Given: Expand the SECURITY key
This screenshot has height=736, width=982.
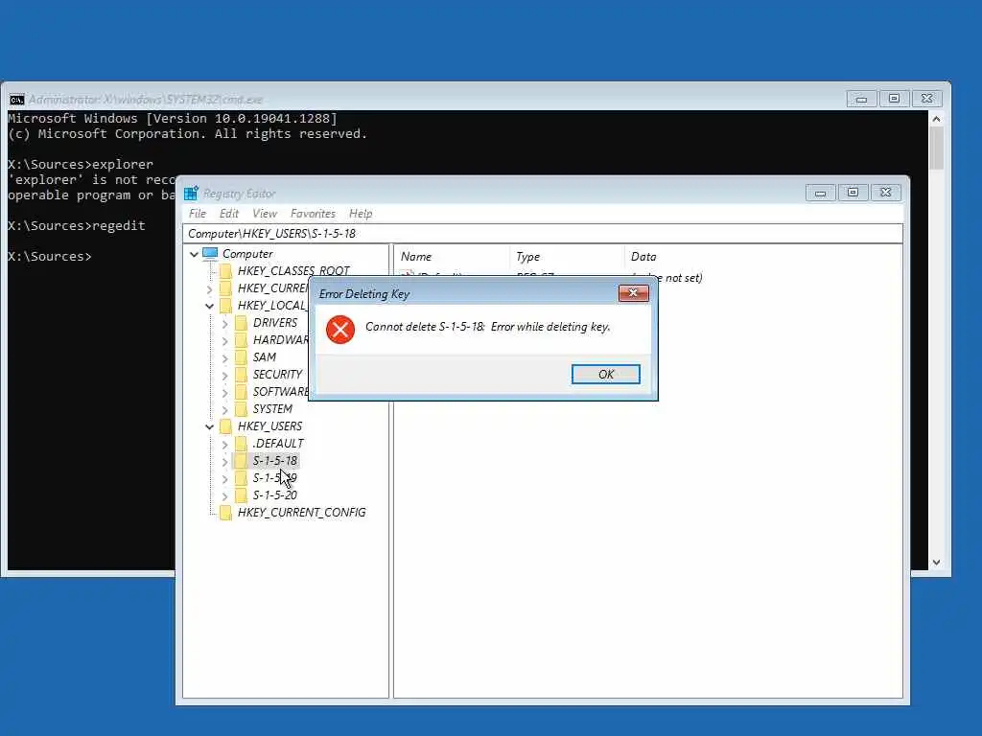Looking at the screenshot, I should pos(224,376).
